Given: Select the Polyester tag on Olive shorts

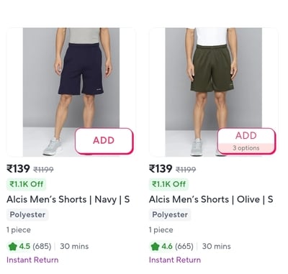Looking at the screenshot, I should (170, 214).
